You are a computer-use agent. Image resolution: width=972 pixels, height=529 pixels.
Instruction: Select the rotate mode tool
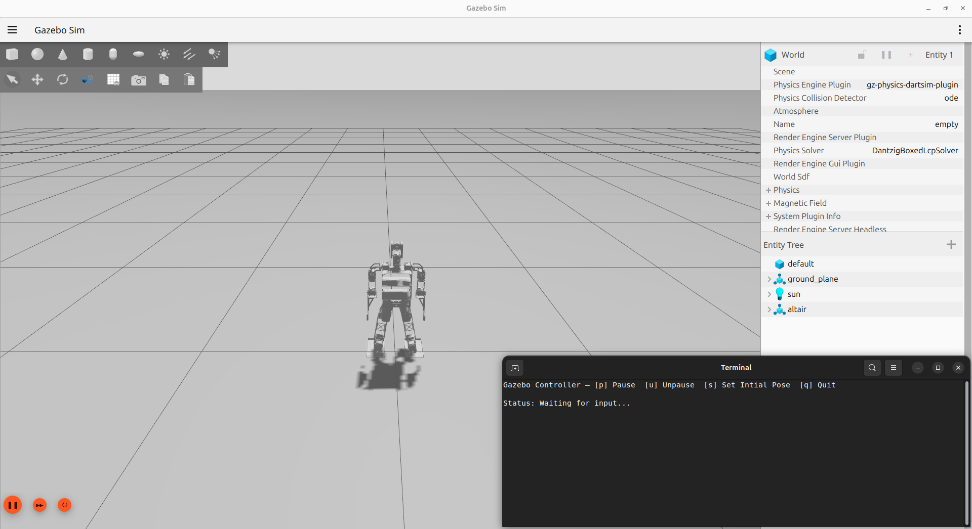pos(63,79)
